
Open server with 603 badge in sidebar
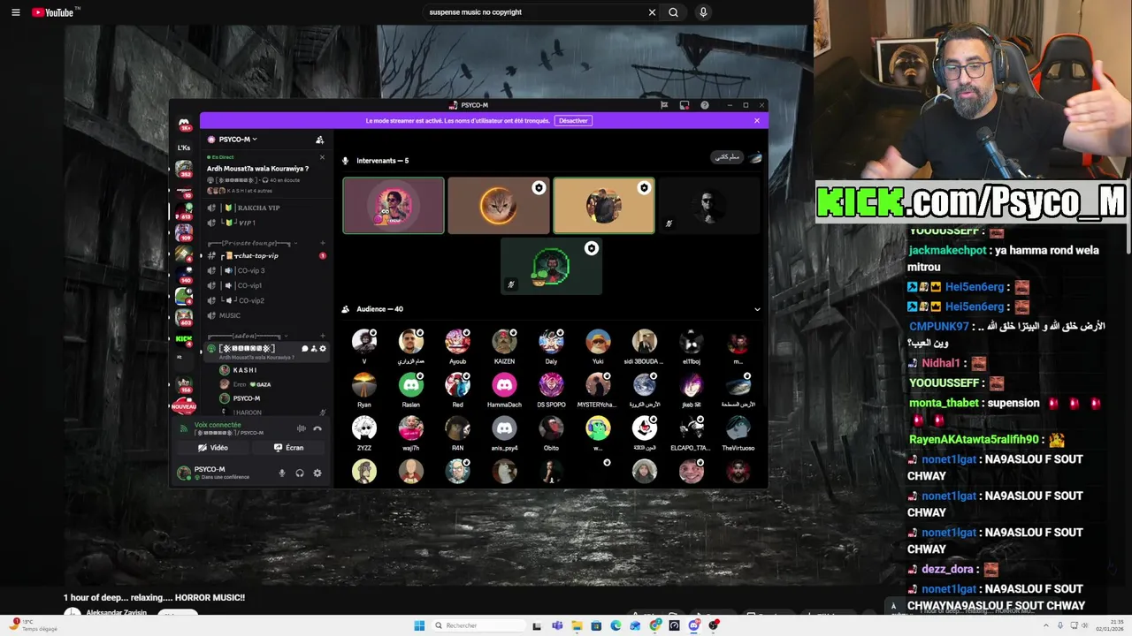(x=184, y=317)
